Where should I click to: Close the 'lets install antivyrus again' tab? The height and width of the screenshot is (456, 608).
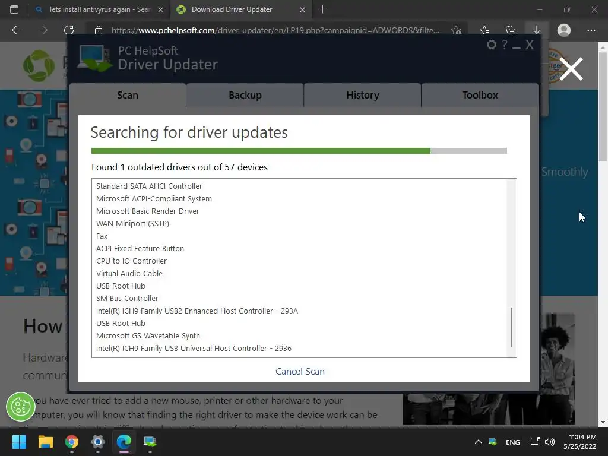[x=160, y=9]
